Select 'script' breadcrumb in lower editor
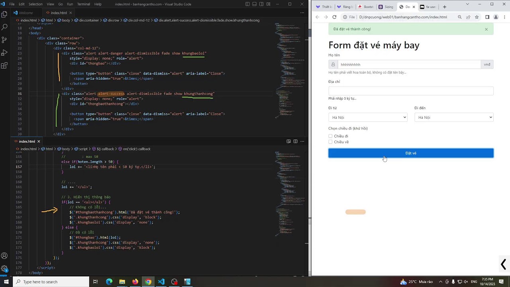This screenshot has height=287, width=510. [81, 149]
